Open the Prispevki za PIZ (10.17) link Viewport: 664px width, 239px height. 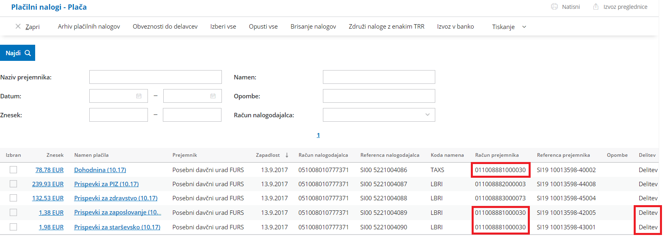(106, 184)
